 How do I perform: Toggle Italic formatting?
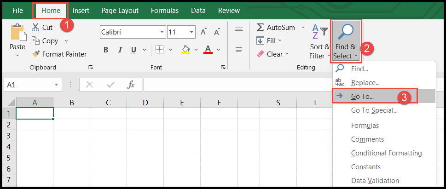point(120,50)
